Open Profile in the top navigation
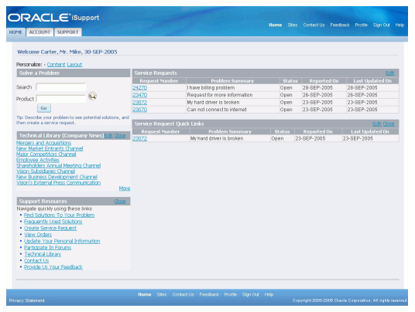Screen dimensions: 415x312 point(362,25)
